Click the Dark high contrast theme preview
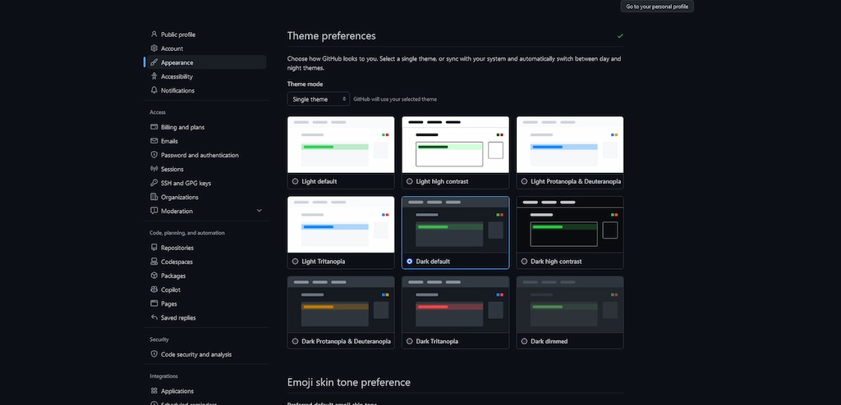Screen dimensions: 841x405 570,225
